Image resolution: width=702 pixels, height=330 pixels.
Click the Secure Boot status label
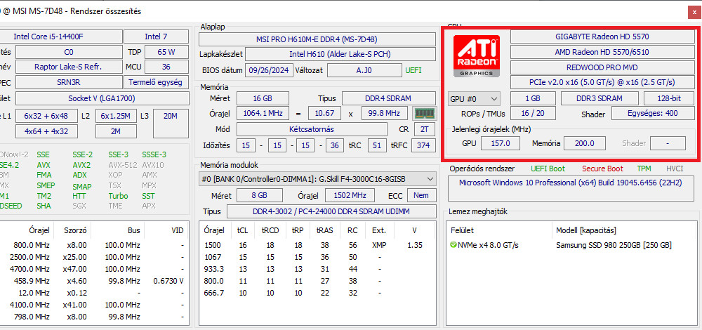pyautogui.click(x=602, y=169)
